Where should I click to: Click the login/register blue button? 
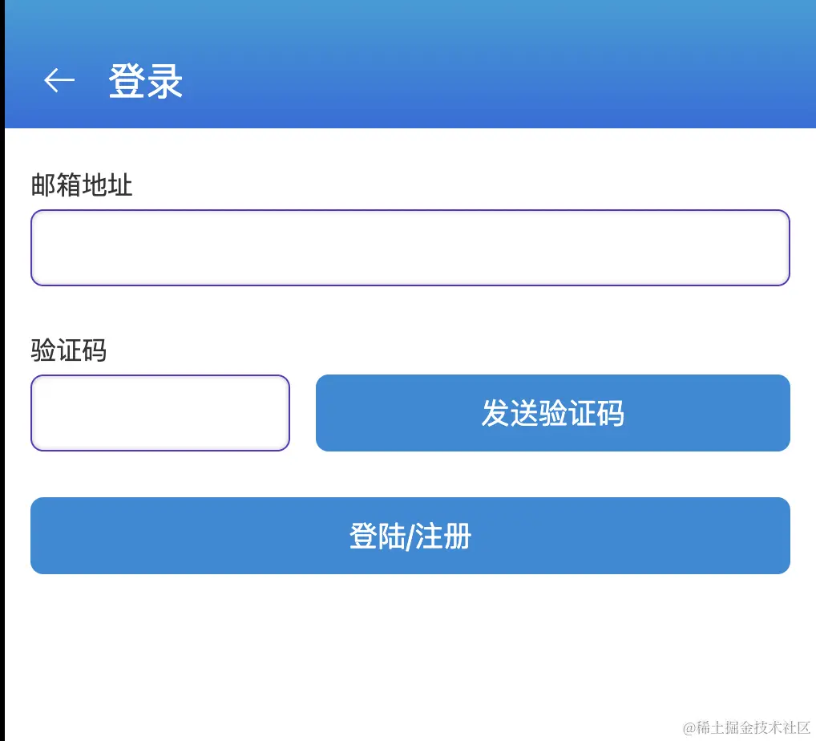click(x=410, y=535)
